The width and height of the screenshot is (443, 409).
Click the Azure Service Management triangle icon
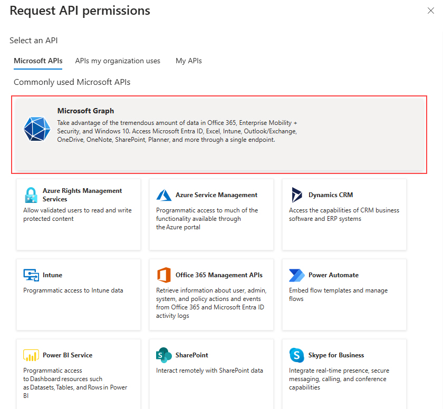click(164, 195)
